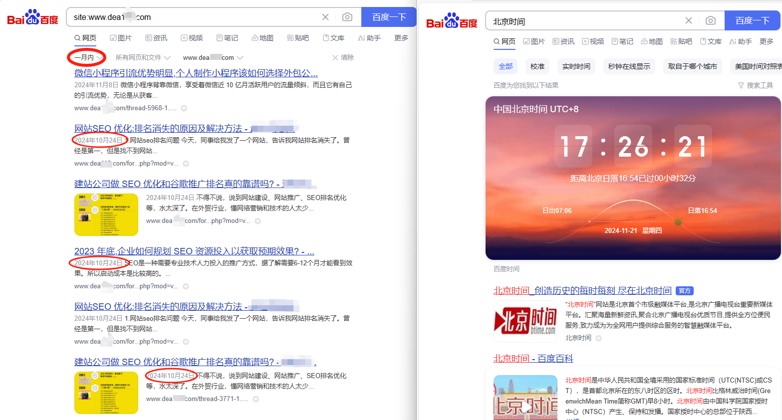The height and width of the screenshot is (420, 782).
Task: Select the 实时时间 filter chip
Action: tap(576, 66)
